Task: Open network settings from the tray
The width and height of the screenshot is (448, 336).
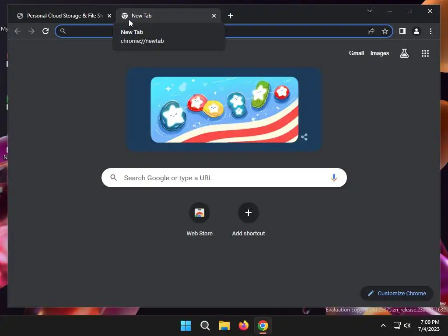Action: [x=397, y=325]
